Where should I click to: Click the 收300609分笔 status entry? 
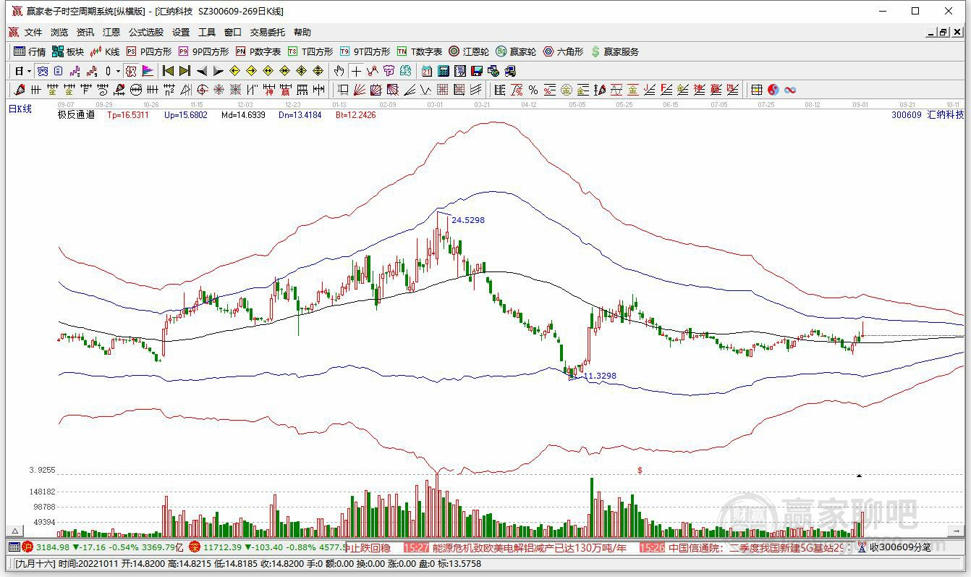click(900, 547)
